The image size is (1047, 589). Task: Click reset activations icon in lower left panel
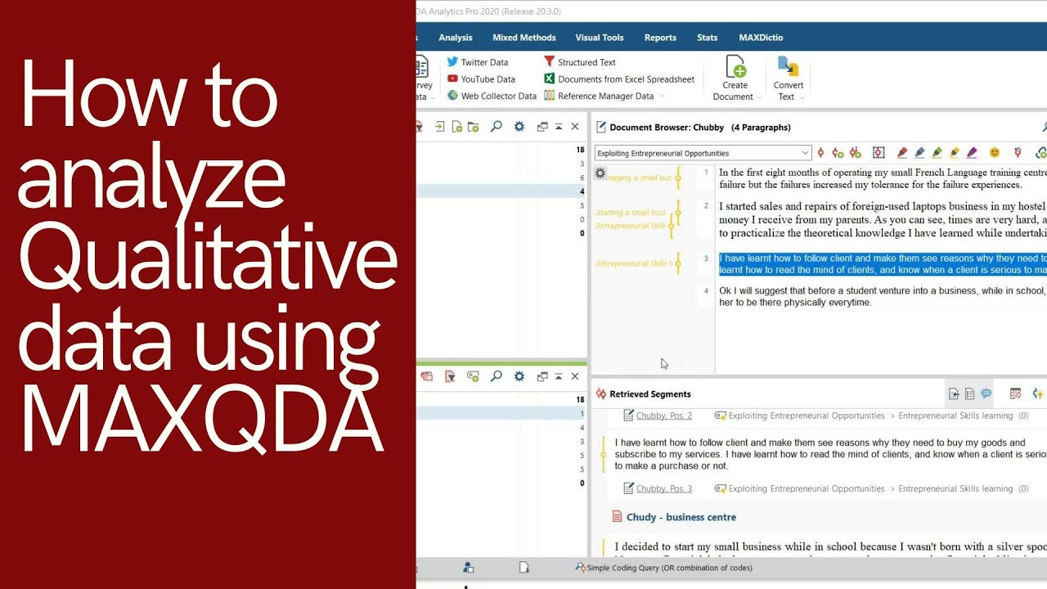tap(426, 376)
